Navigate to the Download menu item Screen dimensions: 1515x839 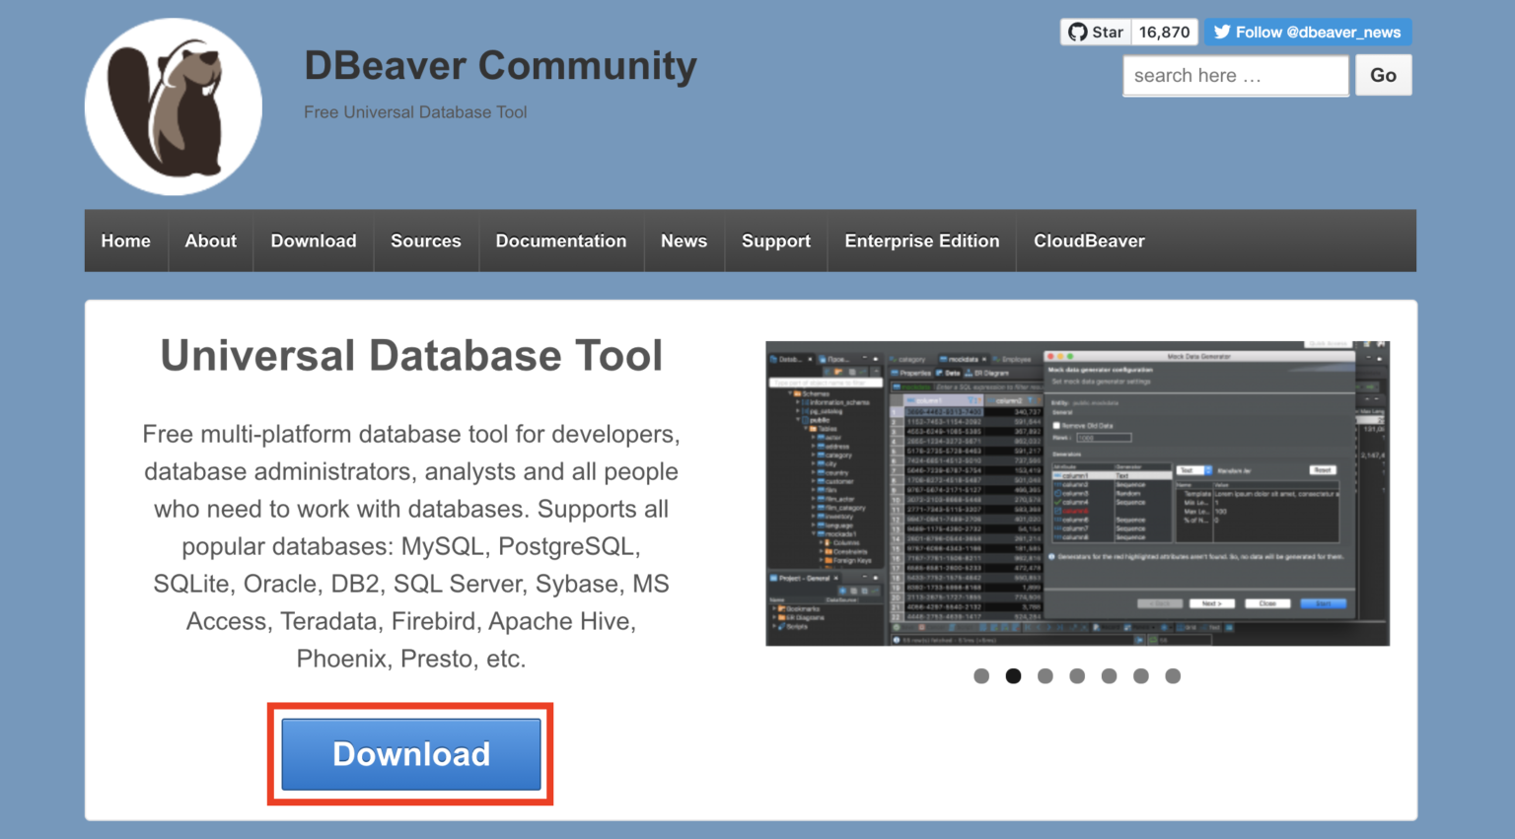(313, 241)
